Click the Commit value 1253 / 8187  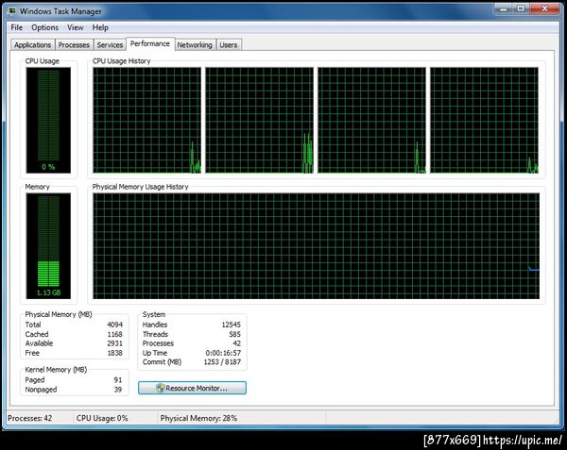tap(222, 362)
